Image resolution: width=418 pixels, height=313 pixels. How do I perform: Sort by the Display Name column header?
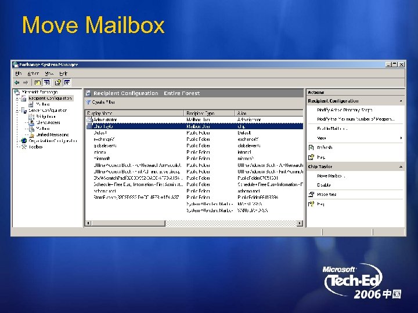pyautogui.click(x=135, y=113)
